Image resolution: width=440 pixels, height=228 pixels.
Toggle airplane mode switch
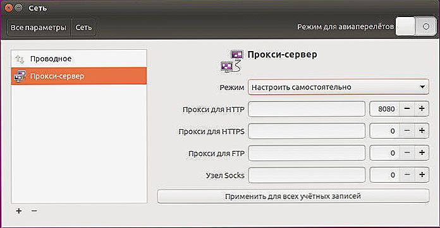416,26
